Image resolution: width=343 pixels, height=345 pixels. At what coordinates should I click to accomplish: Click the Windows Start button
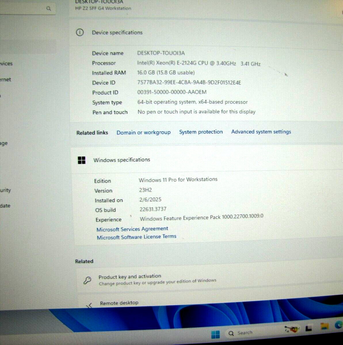pyautogui.click(x=215, y=334)
